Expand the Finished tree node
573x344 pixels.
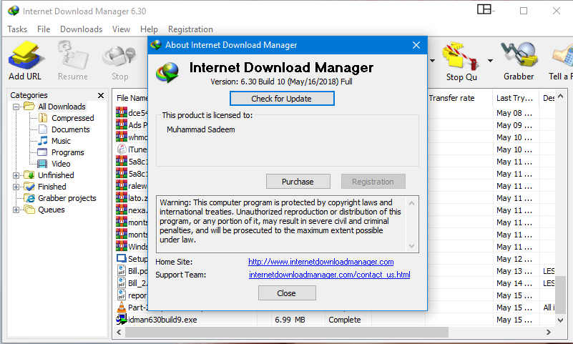click(x=16, y=187)
